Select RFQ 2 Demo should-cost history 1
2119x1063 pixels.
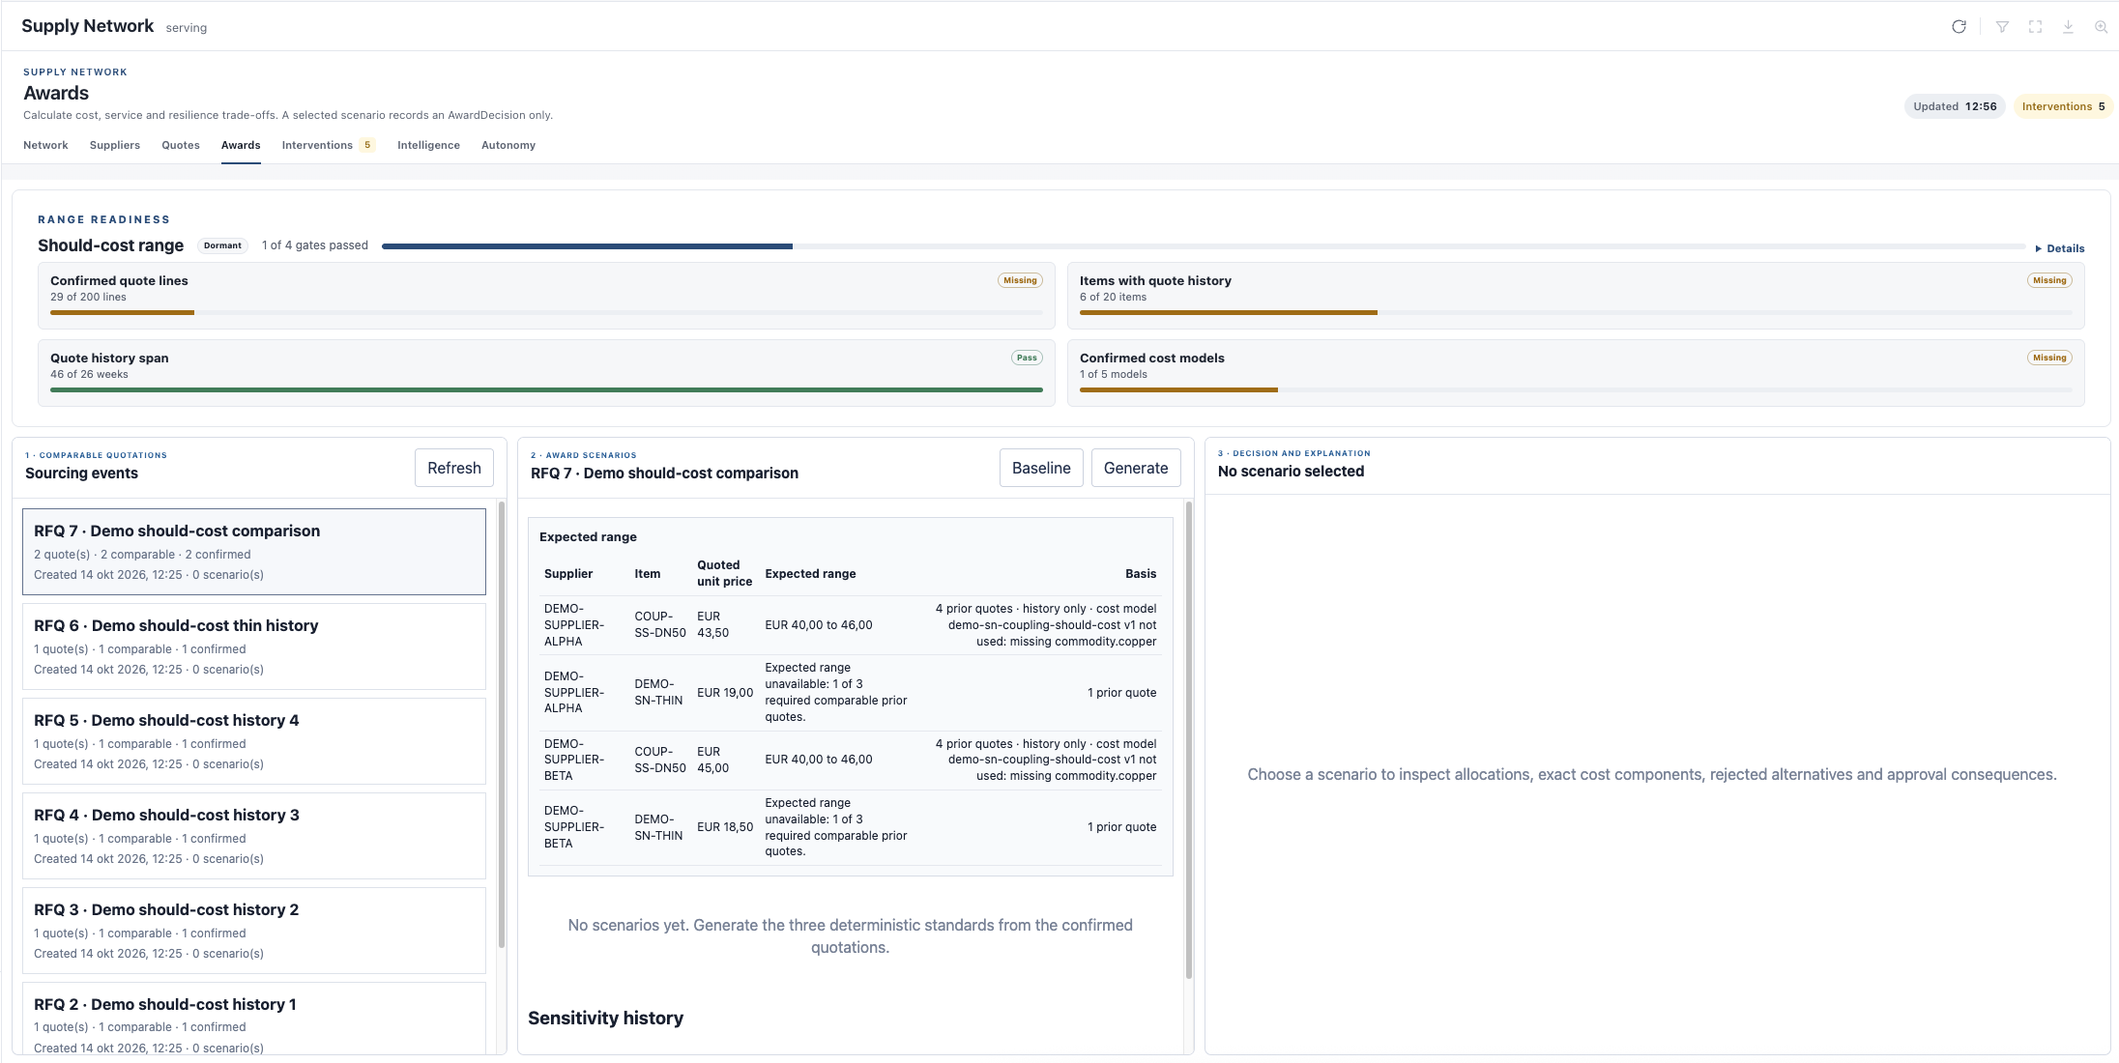[x=254, y=1019]
